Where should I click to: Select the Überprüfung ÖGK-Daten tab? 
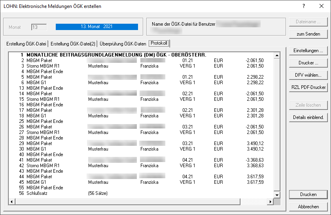point(123,43)
